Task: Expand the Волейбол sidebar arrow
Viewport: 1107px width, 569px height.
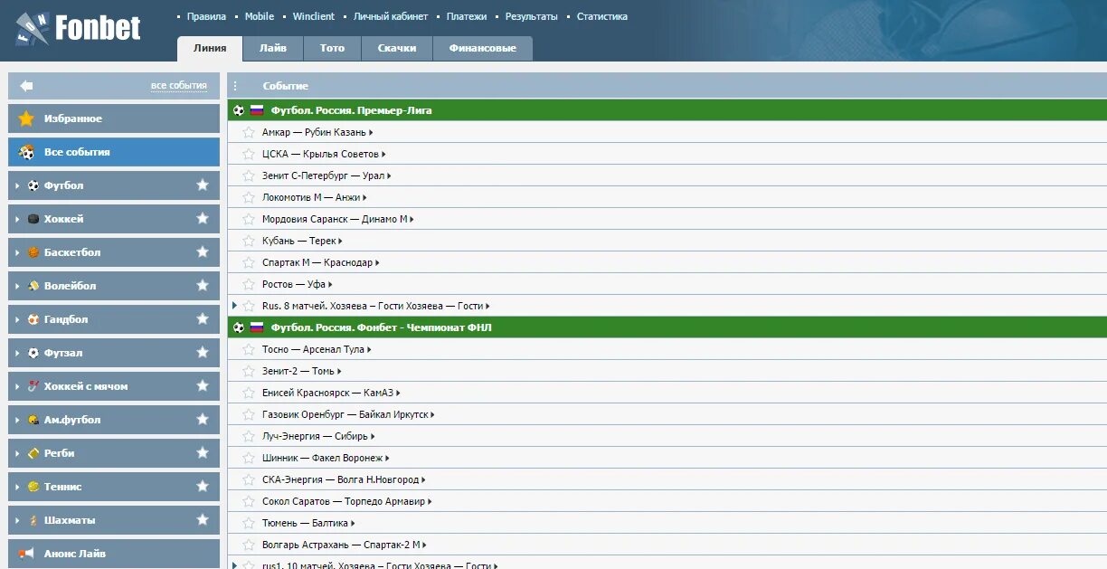Action: pos(17,286)
